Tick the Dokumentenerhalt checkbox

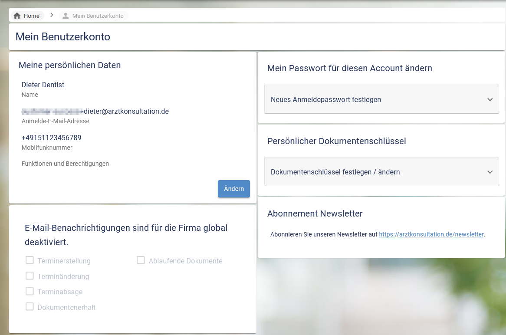pyautogui.click(x=30, y=307)
